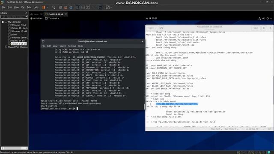Select My Computer in library
Image resolution: width=274 pixels, height=154 pixels.
(x=14, y=22)
